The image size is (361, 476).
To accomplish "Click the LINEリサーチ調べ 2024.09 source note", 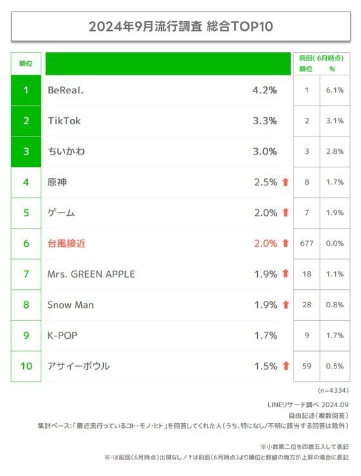I will (x=308, y=405).
